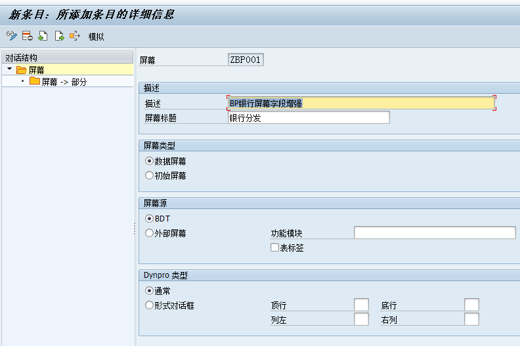Click the 功能模块 field label
Image resolution: width=520 pixels, height=346 pixels.
[x=286, y=233]
